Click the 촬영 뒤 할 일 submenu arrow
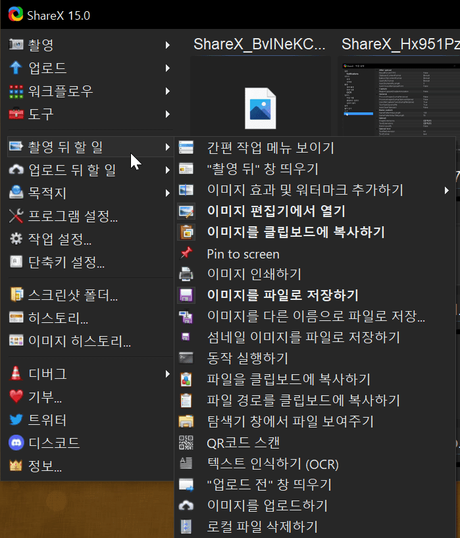The width and height of the screenshot is (460, 538). click(x=168, y=147)
